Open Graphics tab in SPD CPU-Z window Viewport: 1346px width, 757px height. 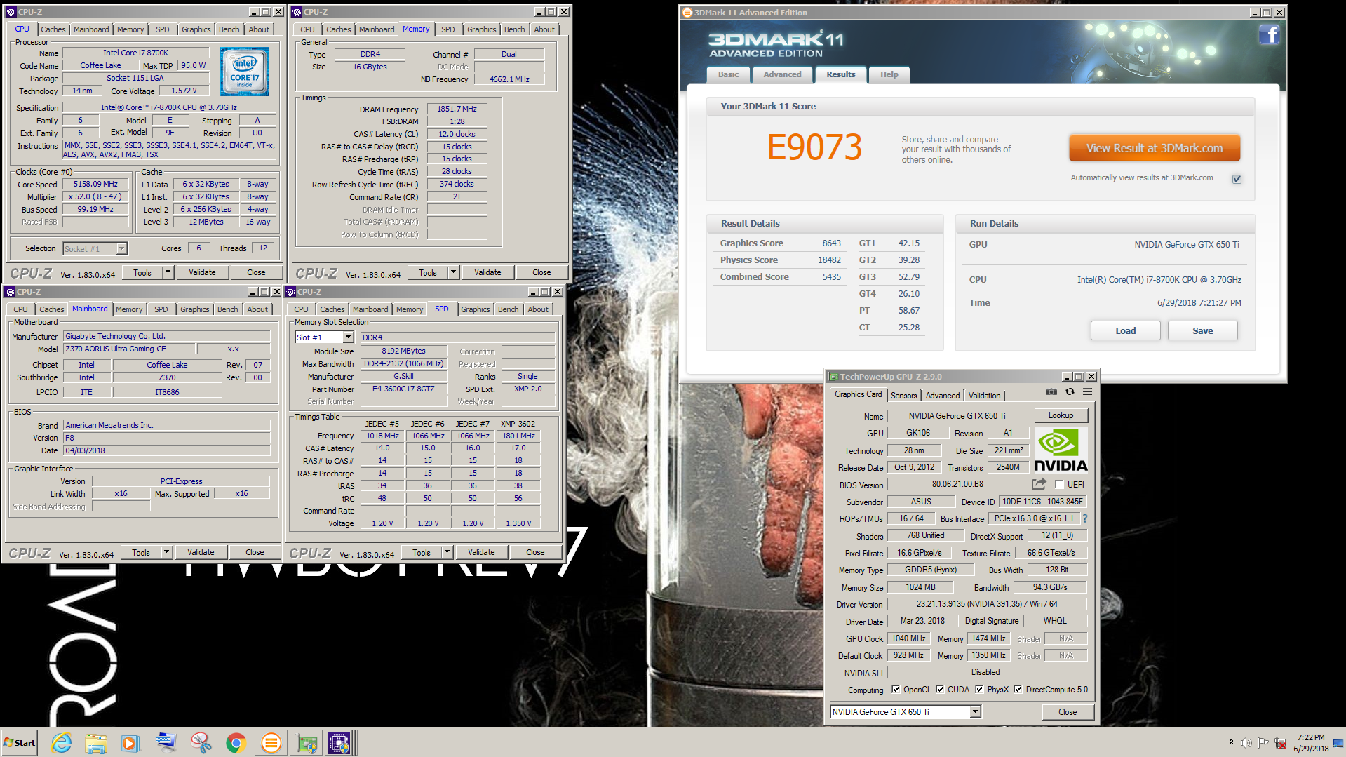click(475, 309)
